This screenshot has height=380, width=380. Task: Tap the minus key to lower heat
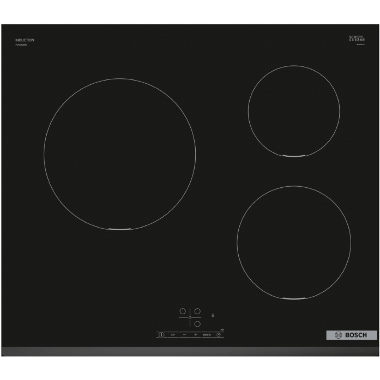pyautogui.click(x=184, y=335)
